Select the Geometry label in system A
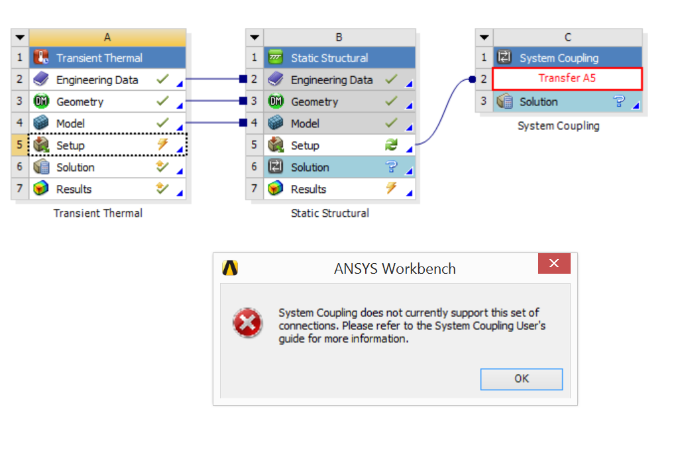The height and width of the screenshot is (458, 678). [80, 101]
